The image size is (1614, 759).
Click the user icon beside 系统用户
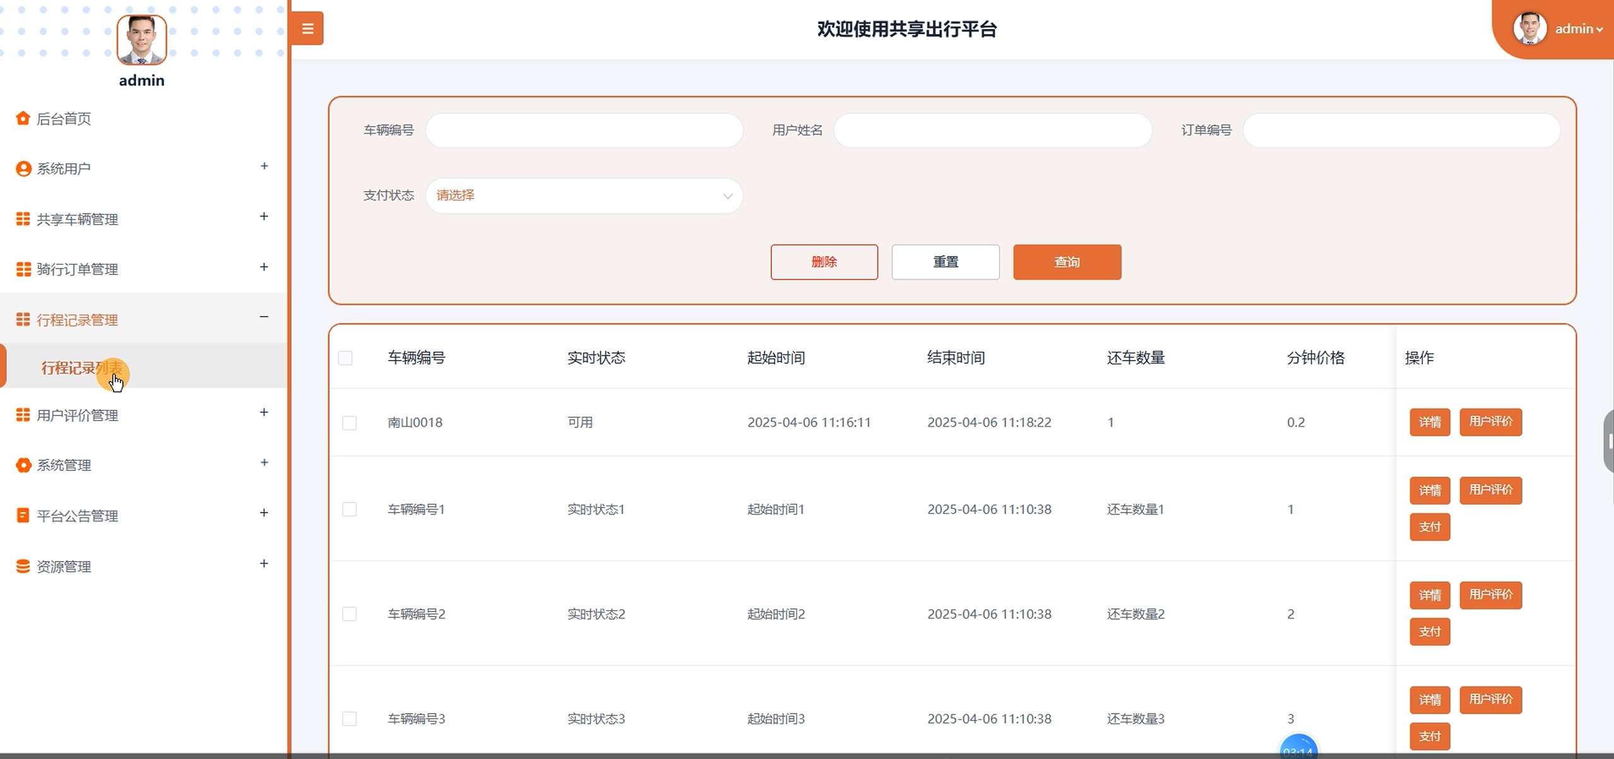tap(23, 169)
